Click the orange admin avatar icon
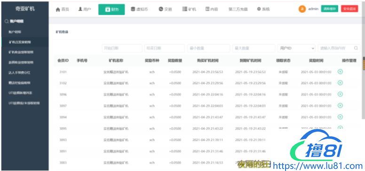 (302, 9)
